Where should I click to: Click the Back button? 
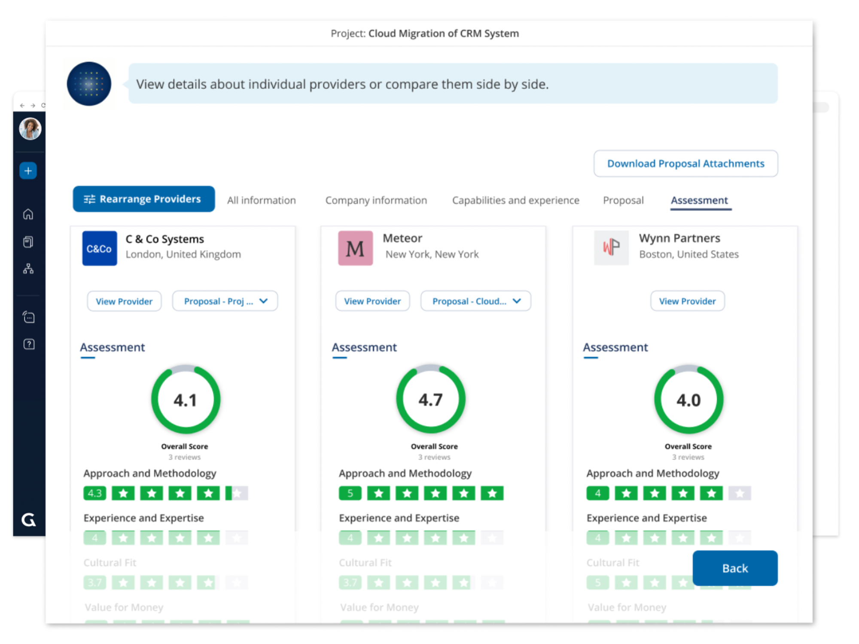(735, 568)
